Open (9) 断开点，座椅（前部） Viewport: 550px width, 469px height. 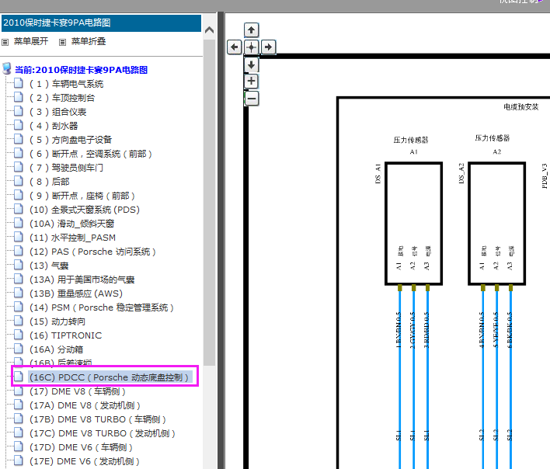tap(82, 196)
